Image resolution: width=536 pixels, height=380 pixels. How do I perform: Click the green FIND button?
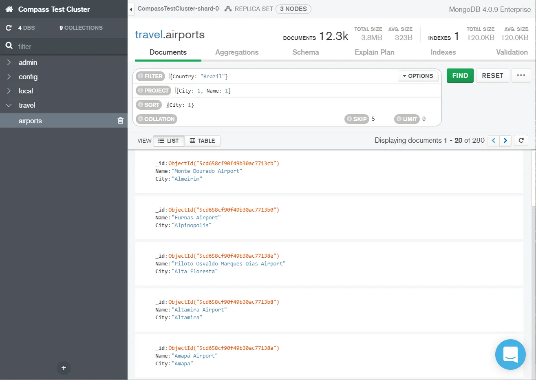click(x=460, y=75)
